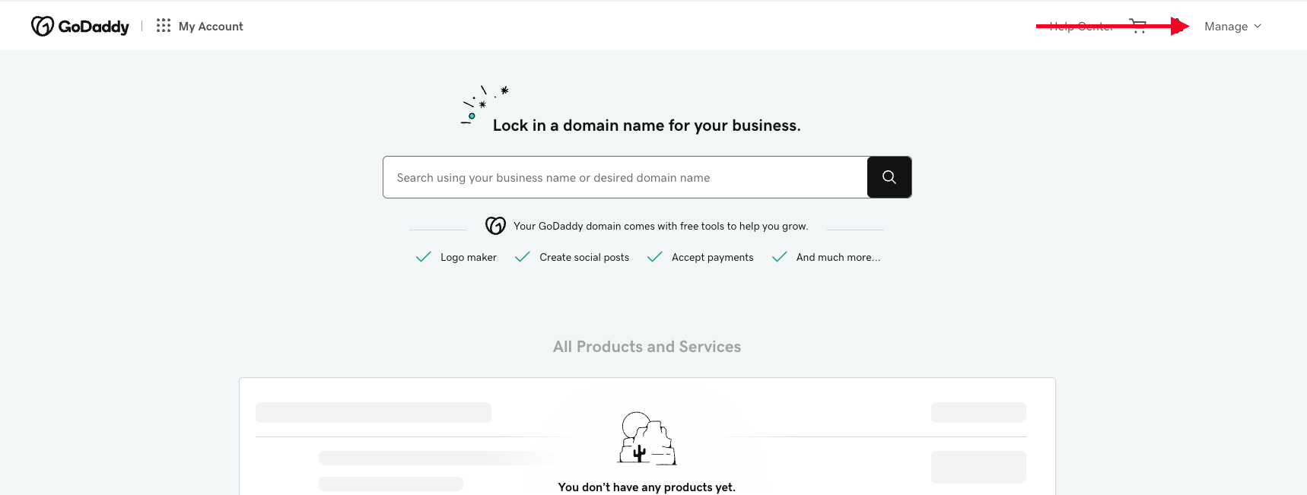Expand the Manage dropdown menu
The height and width of the screenshot is (495, 1307).
(1232, 27)
